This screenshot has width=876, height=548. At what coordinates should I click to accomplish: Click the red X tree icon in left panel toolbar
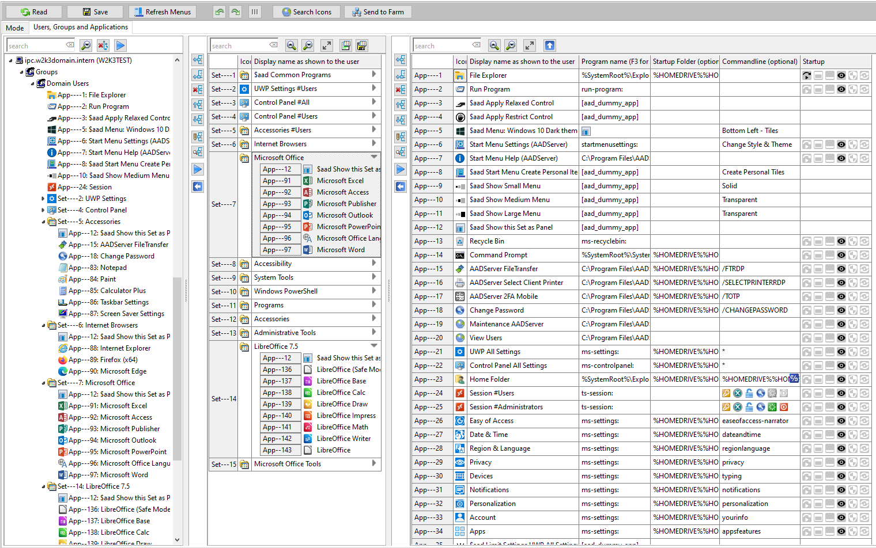point(103,45)
